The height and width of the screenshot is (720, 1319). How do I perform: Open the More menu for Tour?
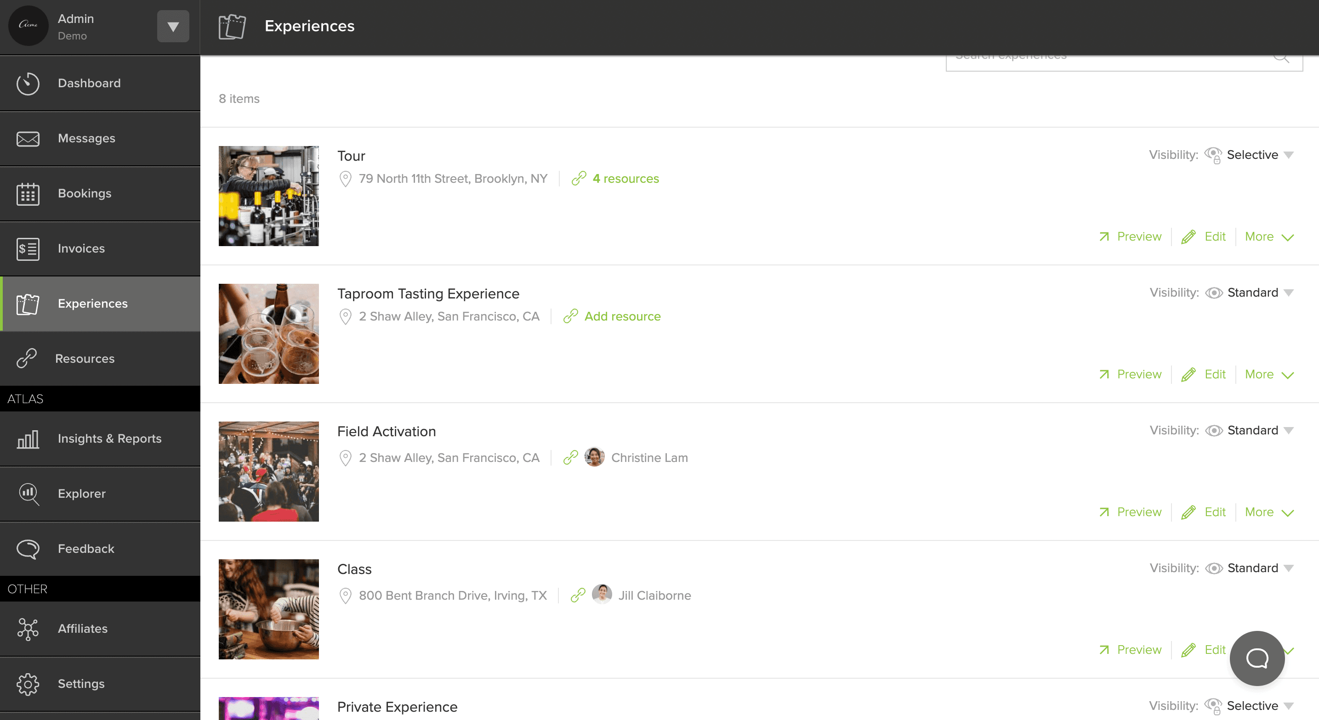1269,237
